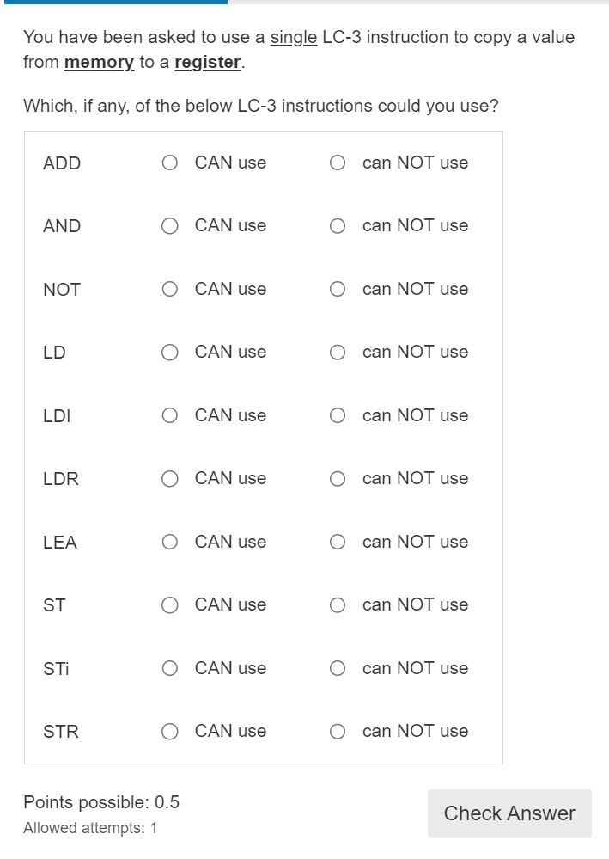Mark LEA as "can NOT use"
The width and height of the screenshot is (609, 859).
coord(337,542)
